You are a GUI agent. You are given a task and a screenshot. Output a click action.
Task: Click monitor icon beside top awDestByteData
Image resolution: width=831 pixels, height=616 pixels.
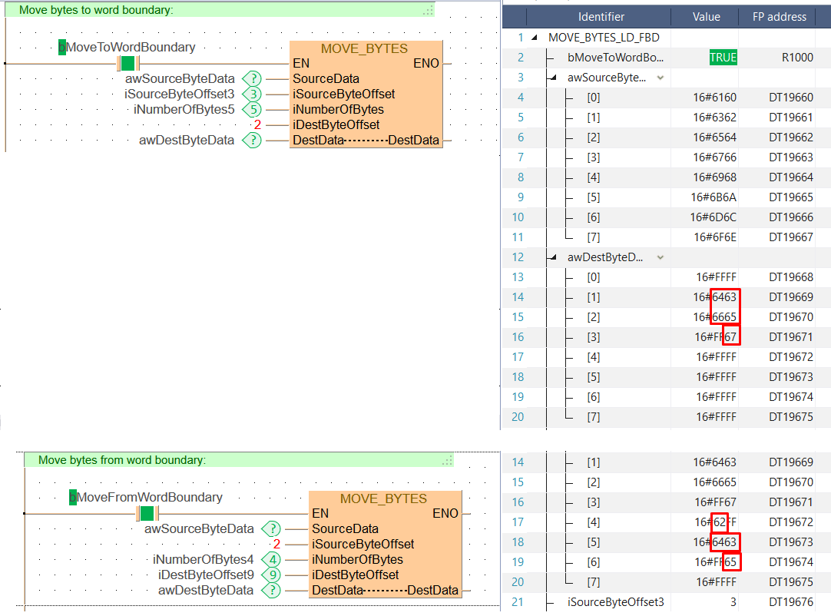[x=251, y=141]
